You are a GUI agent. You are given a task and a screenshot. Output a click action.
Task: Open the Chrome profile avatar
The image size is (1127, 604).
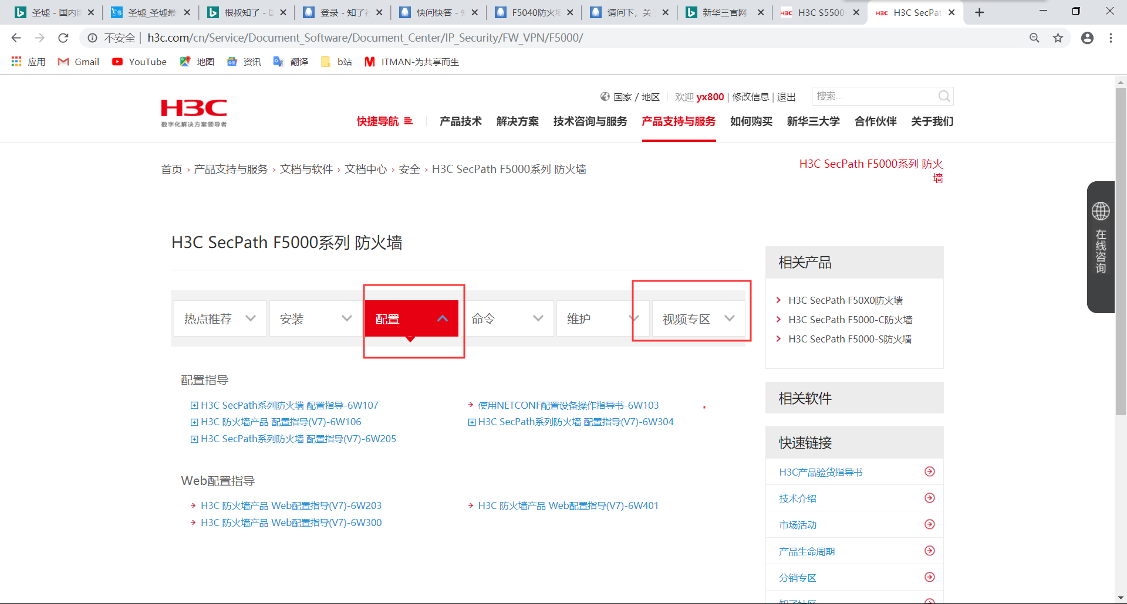pyautogui.click(x=1087, y=38)
